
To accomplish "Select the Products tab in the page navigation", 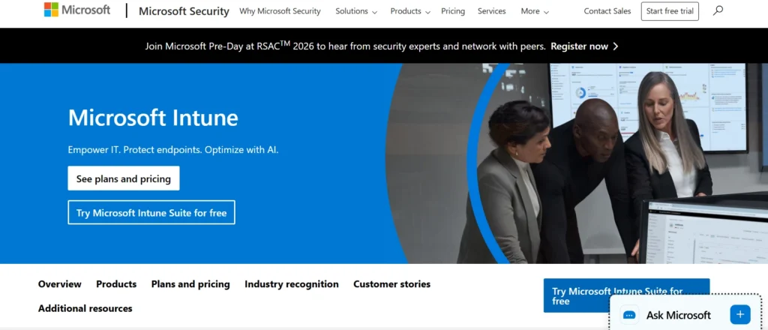I will tap(116, 284).
